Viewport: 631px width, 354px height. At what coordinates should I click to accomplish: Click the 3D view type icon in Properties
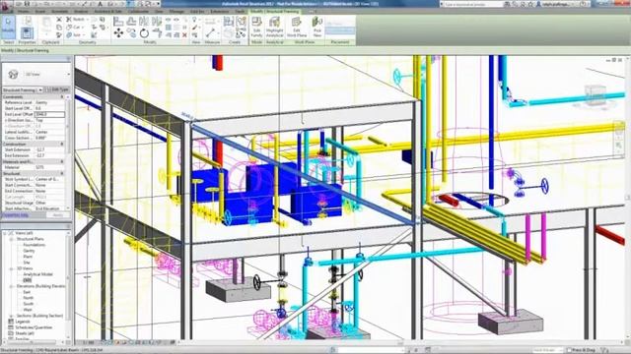tap(13, 74)
